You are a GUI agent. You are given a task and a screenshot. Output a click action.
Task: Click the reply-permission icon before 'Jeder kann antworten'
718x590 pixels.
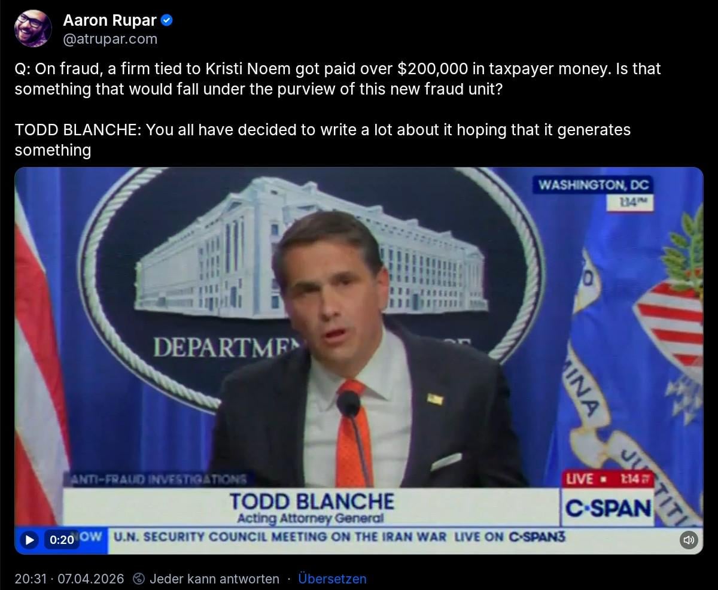(x=139, y=579)
